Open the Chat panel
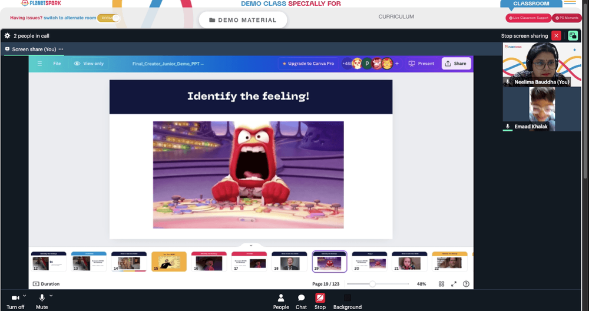 (x=301, y=302)
